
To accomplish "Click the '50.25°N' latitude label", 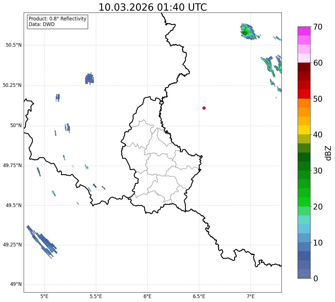I will 12,85.
